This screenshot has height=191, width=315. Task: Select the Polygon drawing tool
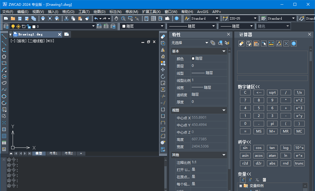point(4,56)
